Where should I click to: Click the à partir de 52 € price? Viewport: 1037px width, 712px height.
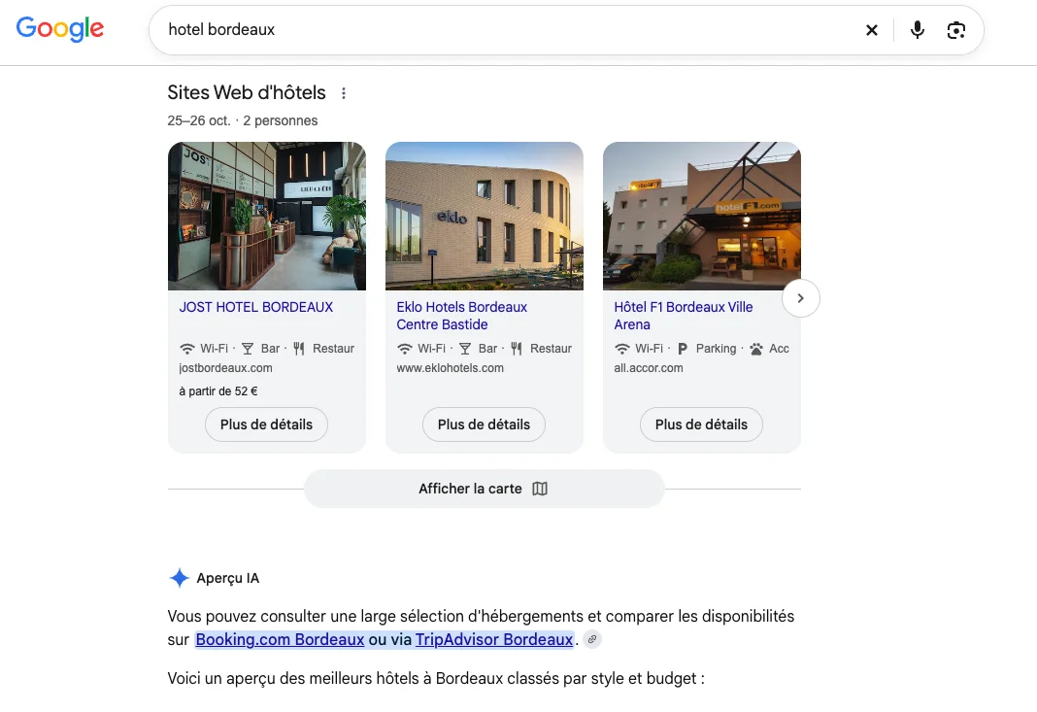218,391
